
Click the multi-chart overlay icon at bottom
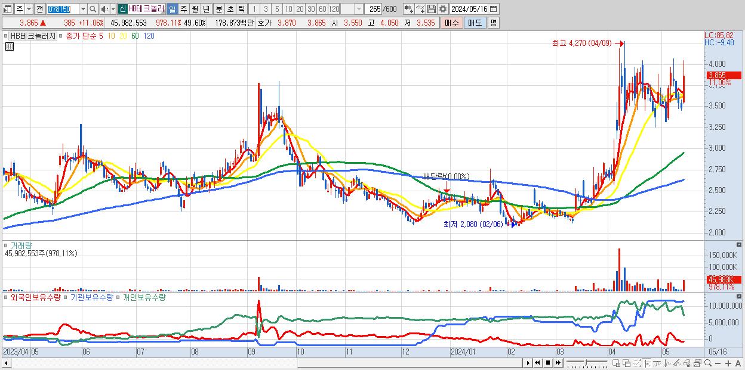pos(697,363)
